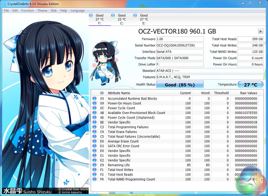Screen dimensions: 268x196
Task: Click status orb for Available Over-Provisioned Block Count
Action: pyautogui.click(x=94, y=113)
